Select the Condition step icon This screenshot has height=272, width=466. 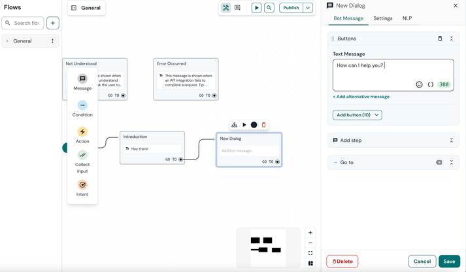tap(82, 105)
